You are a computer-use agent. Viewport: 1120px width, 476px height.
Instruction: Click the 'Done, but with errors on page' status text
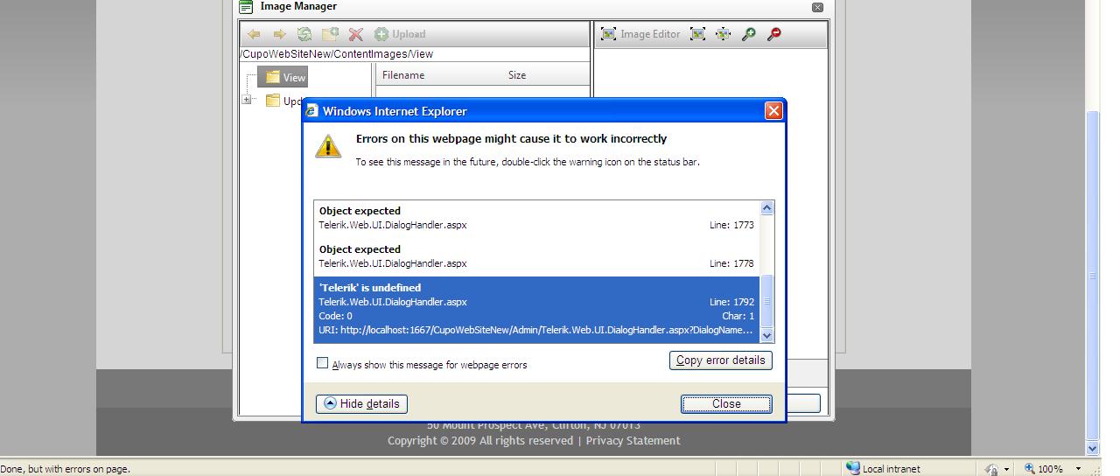click(65, 469)
